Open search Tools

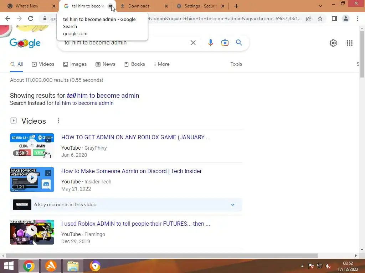pyautogui.click(x=236, y=64)
